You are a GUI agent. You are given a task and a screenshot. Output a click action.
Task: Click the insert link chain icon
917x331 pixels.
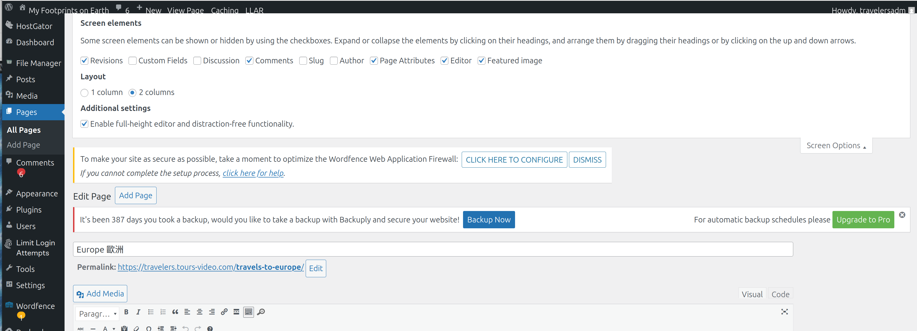pos(224,312)
